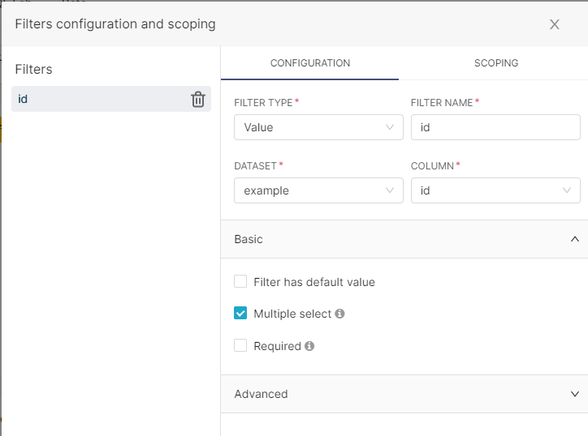Delete the id filter with trash icon
Image resolution: width=588 pixels, height=436 pixels.
(198, 100)
